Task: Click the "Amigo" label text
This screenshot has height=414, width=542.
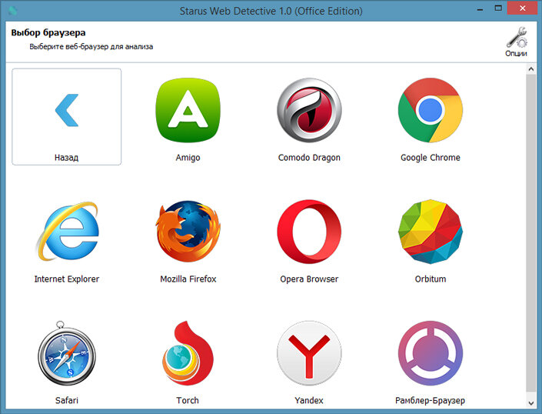Action: tap(188, 158)
